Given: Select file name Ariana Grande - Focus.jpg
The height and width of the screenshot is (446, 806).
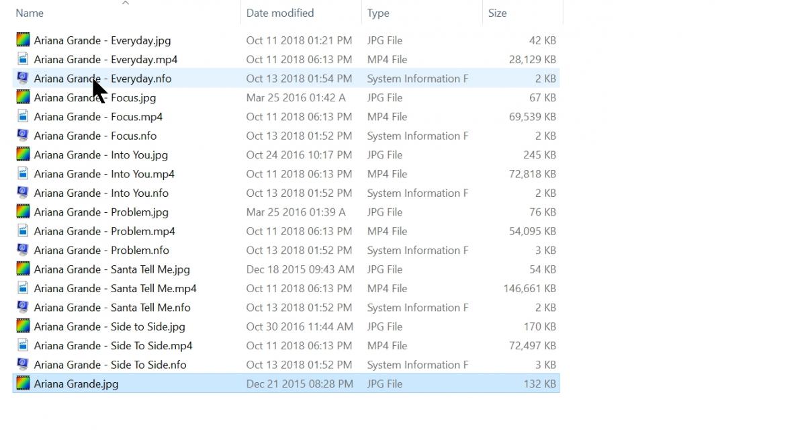Looking at the screenshot, I should (95, 97).
